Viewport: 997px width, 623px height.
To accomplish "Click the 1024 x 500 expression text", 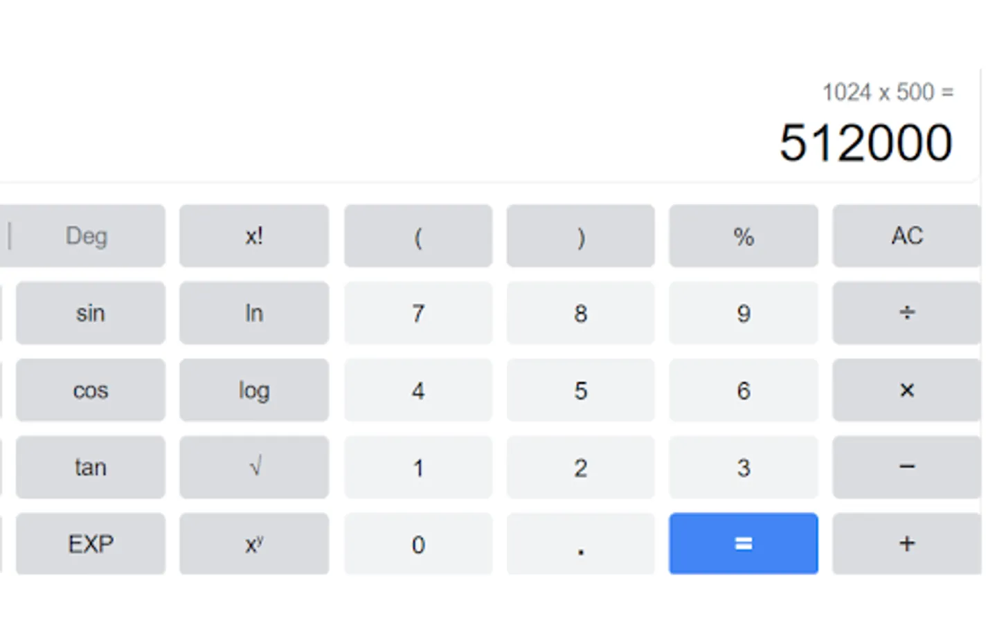I will 888,91.
